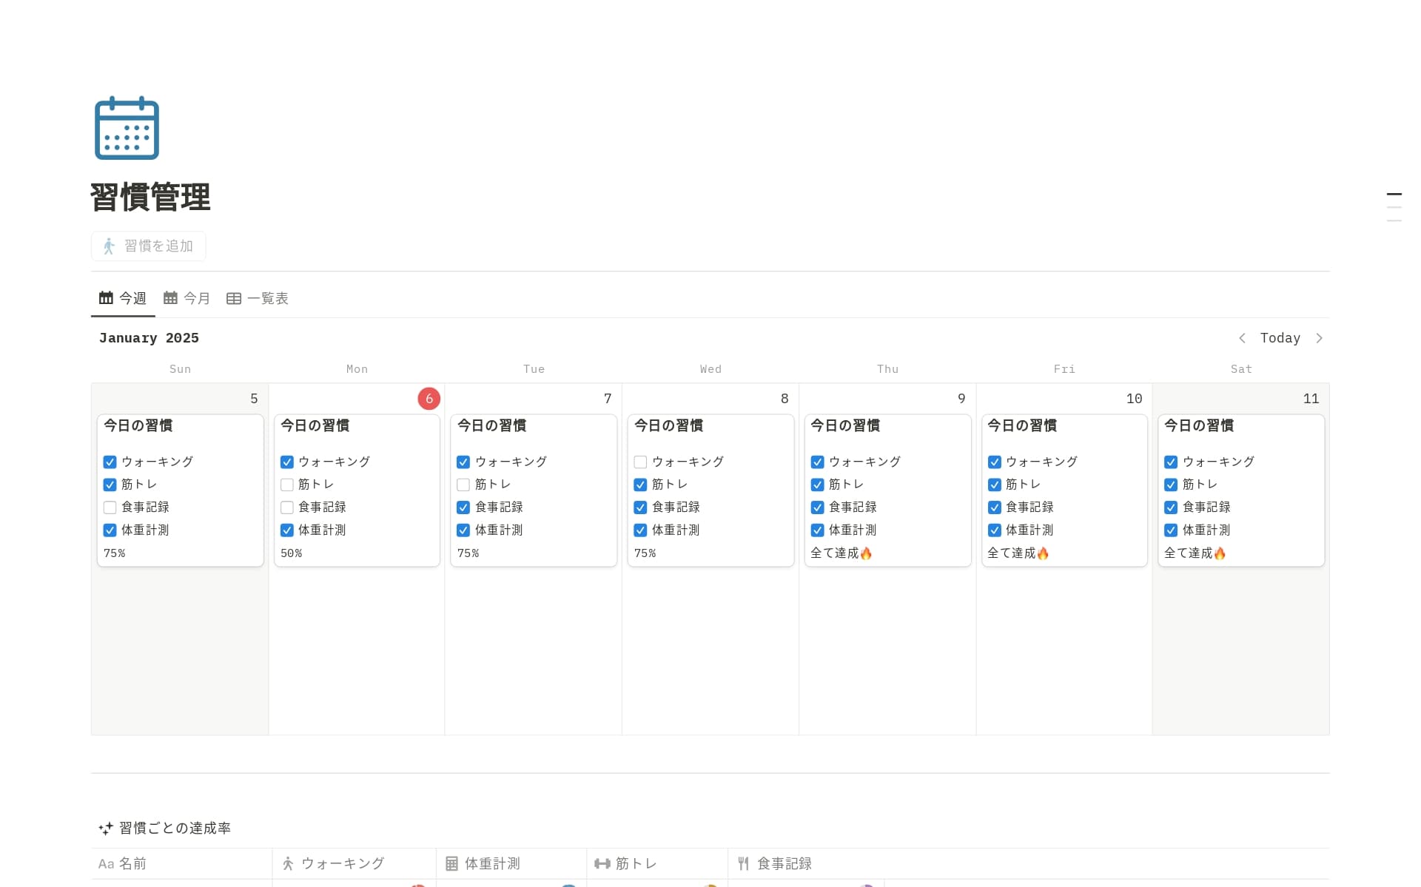Image resolution: width=1421 pixels, height=887 pixels.
Task: Uncheck 体重計測 on Tuesday the 7th
Action: [463, 530]
